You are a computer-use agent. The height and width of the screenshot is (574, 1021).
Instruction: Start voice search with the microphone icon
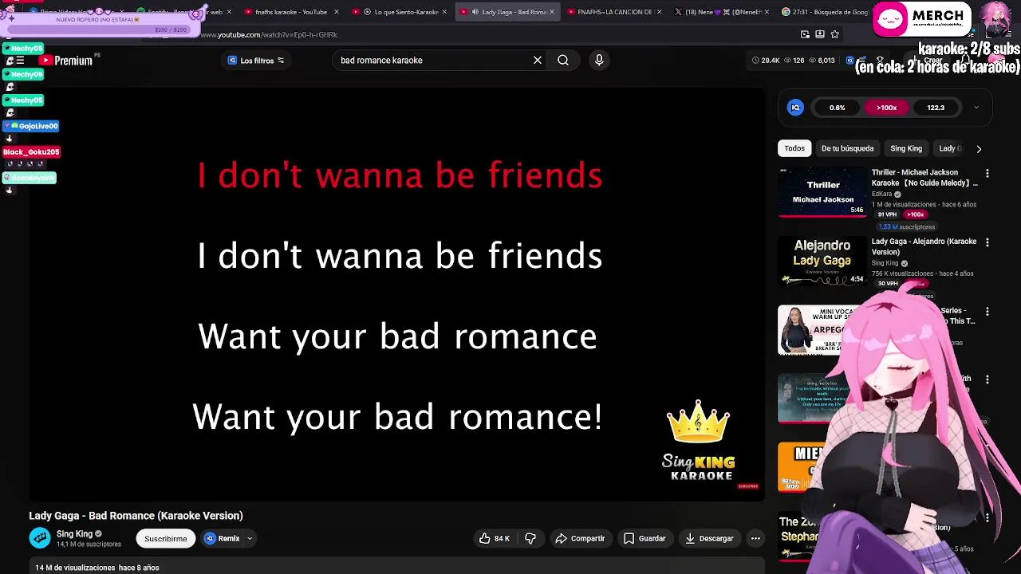pos(599,60)
